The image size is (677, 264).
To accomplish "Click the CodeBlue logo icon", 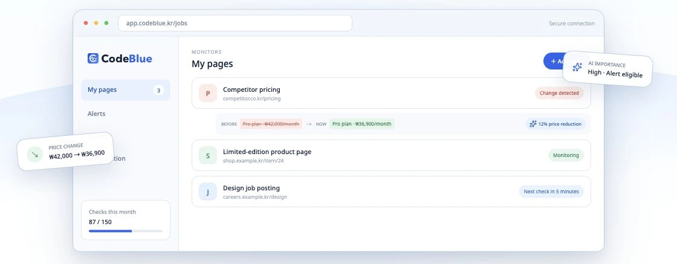I will coord(93,58).
